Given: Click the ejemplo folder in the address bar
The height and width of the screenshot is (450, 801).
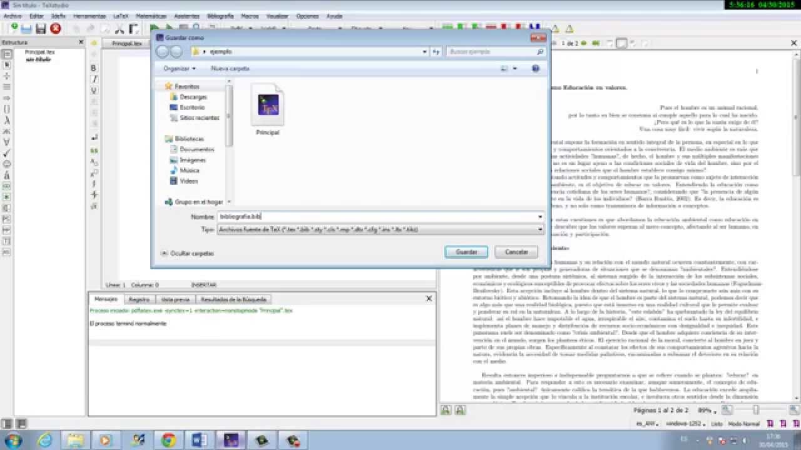Looking at the screenshot, I should (221, 52).
